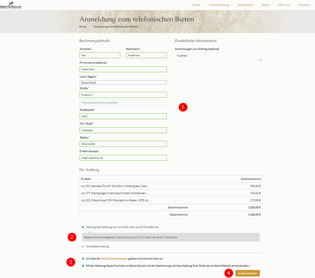Open the Goldankauf menu item

point(245,5)
